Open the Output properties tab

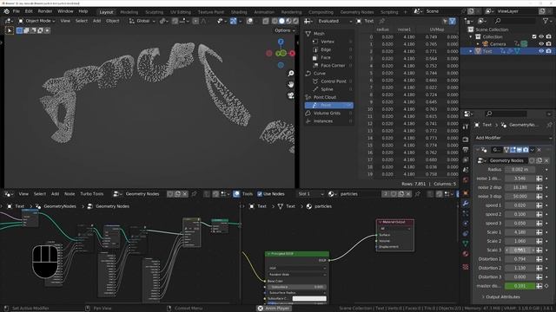tap(466, 150)
